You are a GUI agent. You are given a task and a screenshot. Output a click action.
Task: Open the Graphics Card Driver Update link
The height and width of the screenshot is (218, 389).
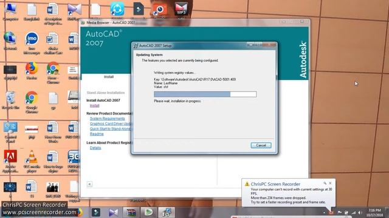coord(111,124)
